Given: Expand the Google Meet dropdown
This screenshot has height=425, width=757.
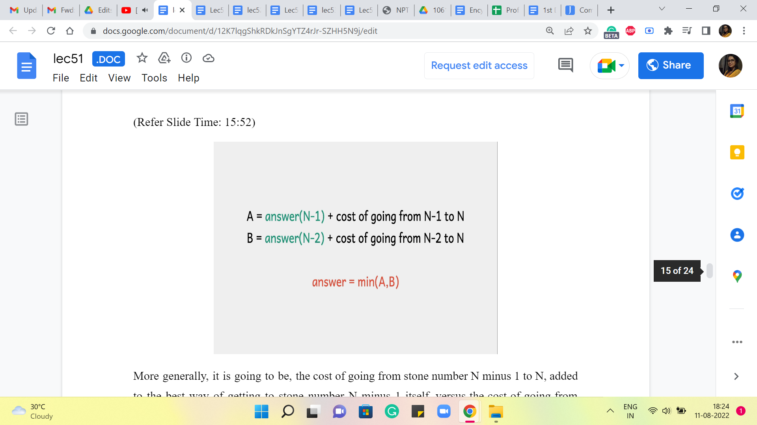Looking at the screenshot, I should (621, 65).
